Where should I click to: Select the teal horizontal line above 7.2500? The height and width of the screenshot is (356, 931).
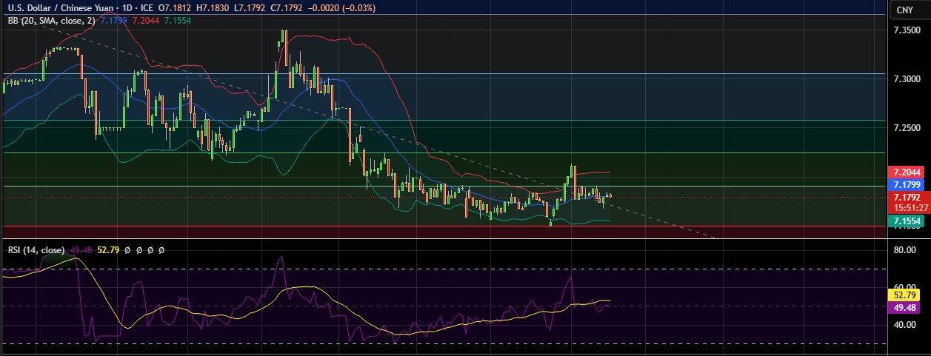coord(444,120)
